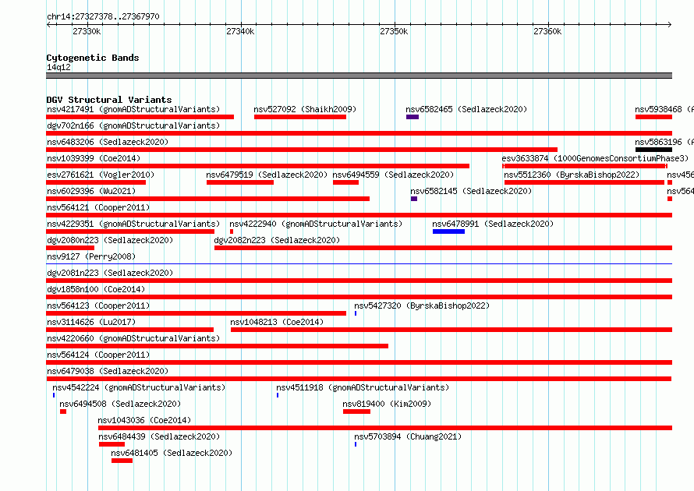
Task: Click nsv4222940 gnomAD variant label
Action: (x=316, y=224)
